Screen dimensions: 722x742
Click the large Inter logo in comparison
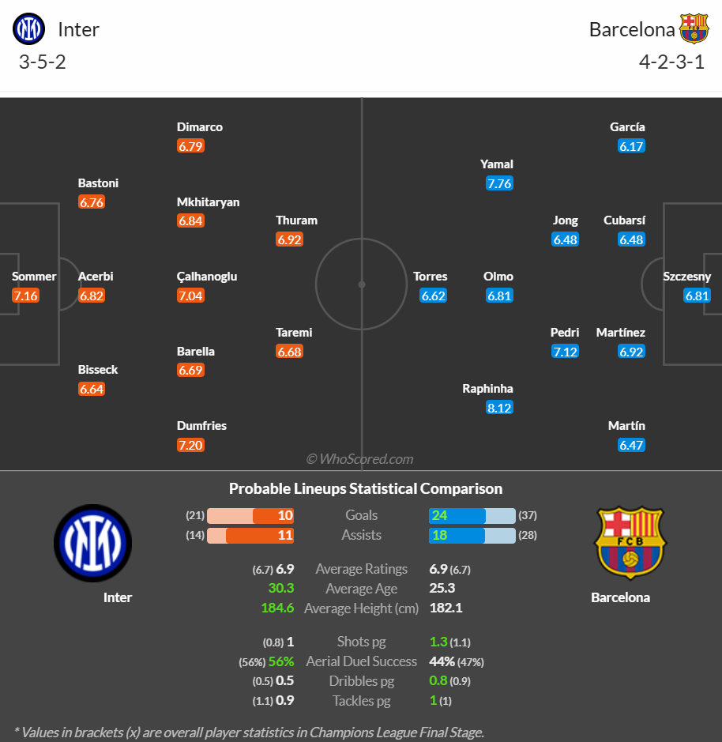point(92,543)
